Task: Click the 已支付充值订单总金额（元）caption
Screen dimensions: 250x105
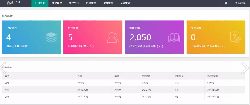Action: point(146,46)
